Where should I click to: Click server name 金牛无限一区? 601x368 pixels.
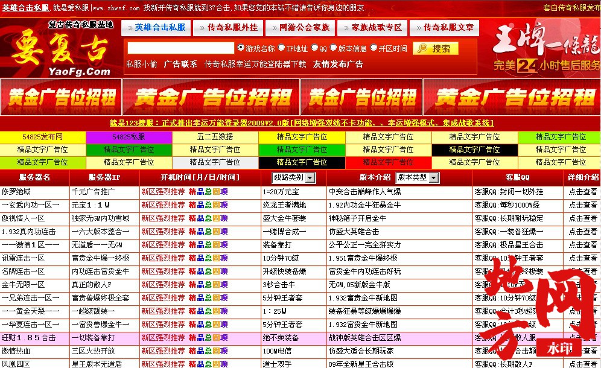point(23,284)
